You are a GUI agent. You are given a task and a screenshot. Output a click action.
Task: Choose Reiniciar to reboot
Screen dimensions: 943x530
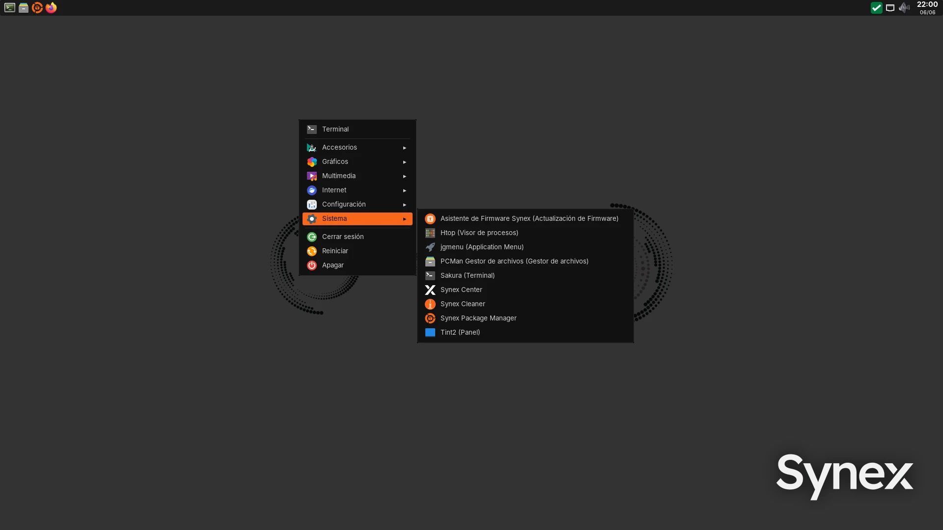pyautogui.click(x=358, y=251)
